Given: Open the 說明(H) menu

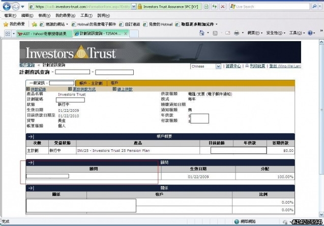Looking at the screenshot, I should click(104, 15).
